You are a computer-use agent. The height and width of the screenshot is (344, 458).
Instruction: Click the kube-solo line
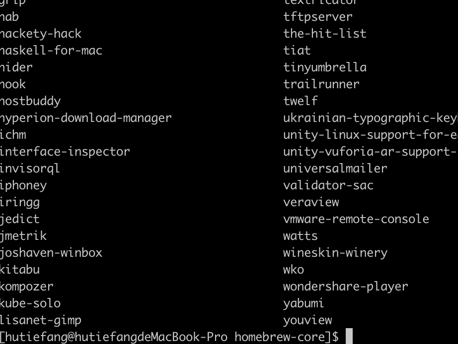pos(31,303)
